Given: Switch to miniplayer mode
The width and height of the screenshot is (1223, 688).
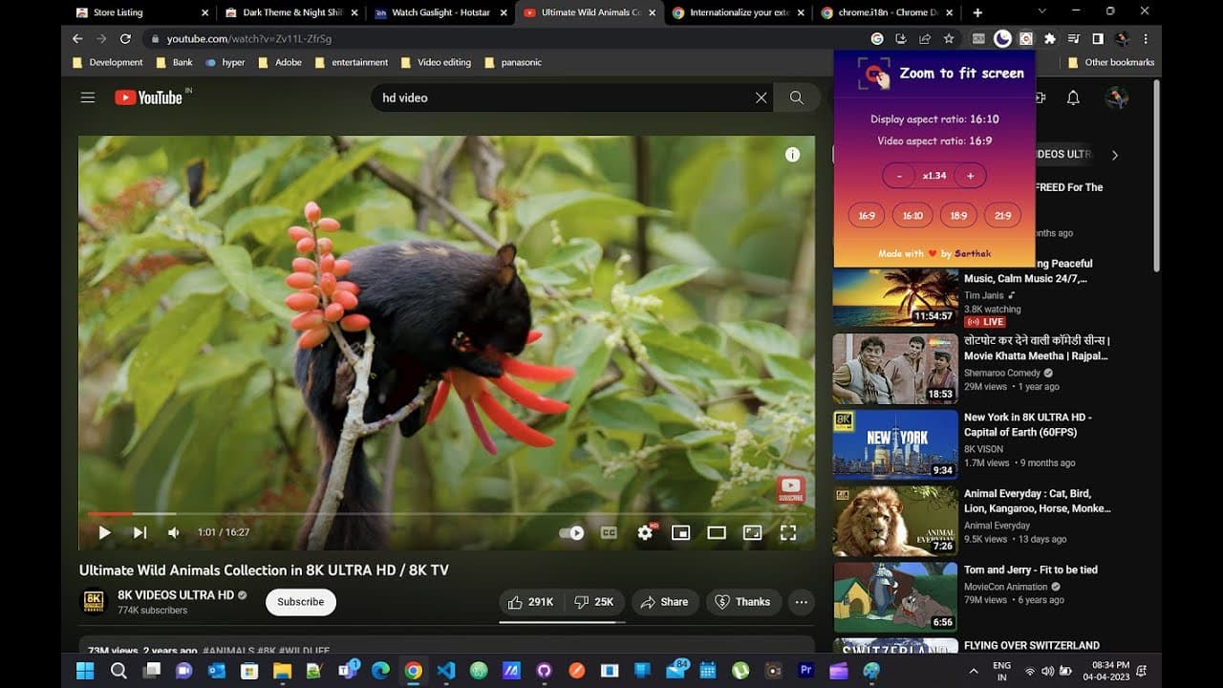Looking at the screenshot, I should click(680, 532).
